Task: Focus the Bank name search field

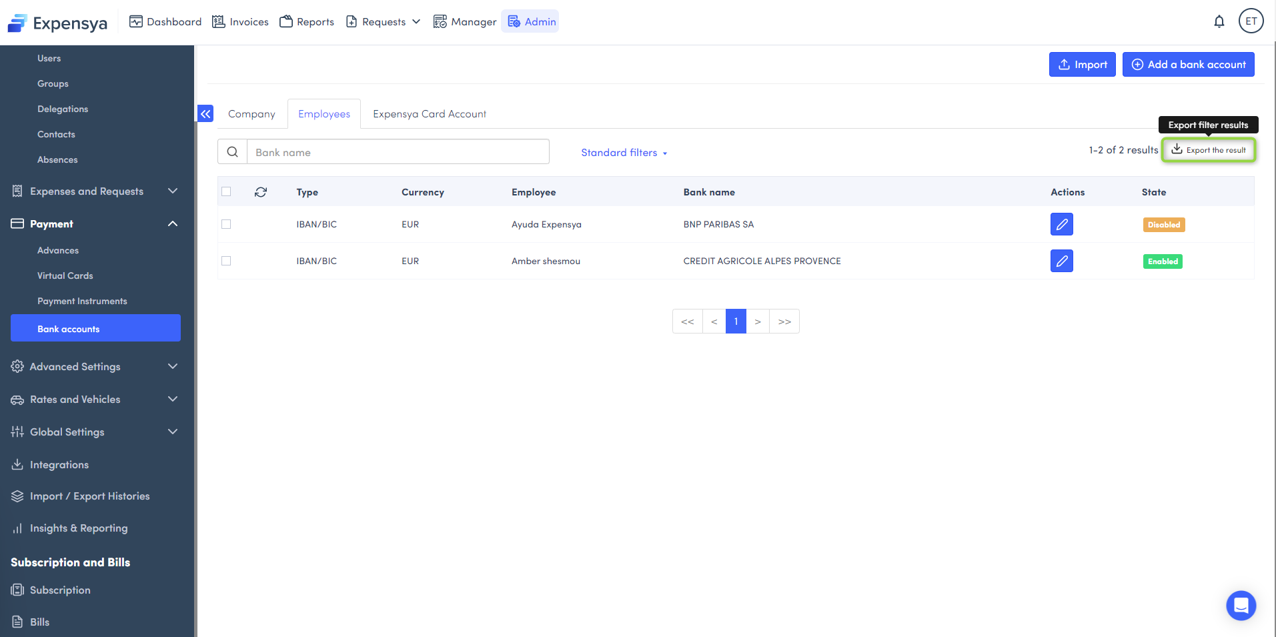Action: point(398,152)
